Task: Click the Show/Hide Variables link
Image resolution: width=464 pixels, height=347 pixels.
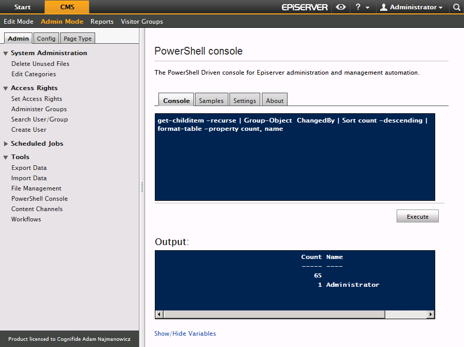Action: (185, 334)
